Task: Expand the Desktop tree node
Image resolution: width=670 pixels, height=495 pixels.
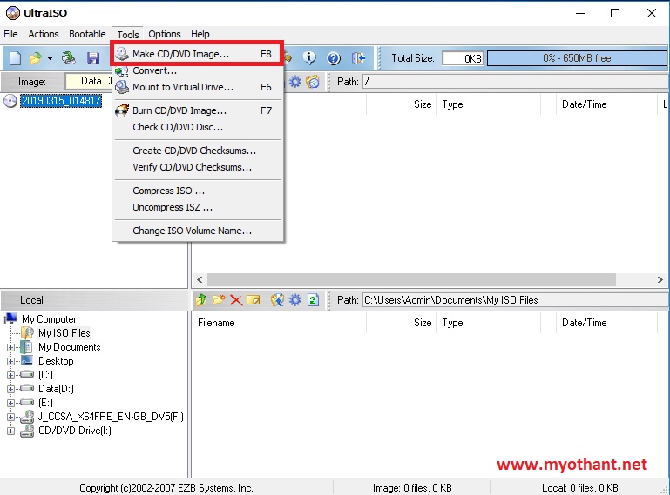Action: click(x=10, y=361)
